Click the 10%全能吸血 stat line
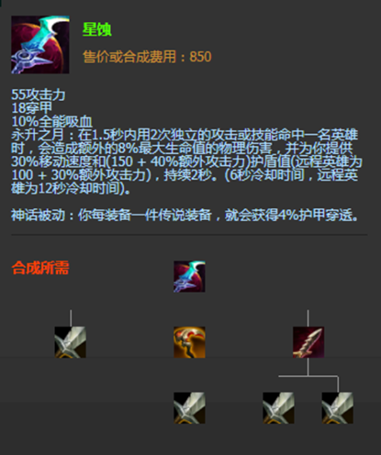381x455 pixels. point(52,121)
